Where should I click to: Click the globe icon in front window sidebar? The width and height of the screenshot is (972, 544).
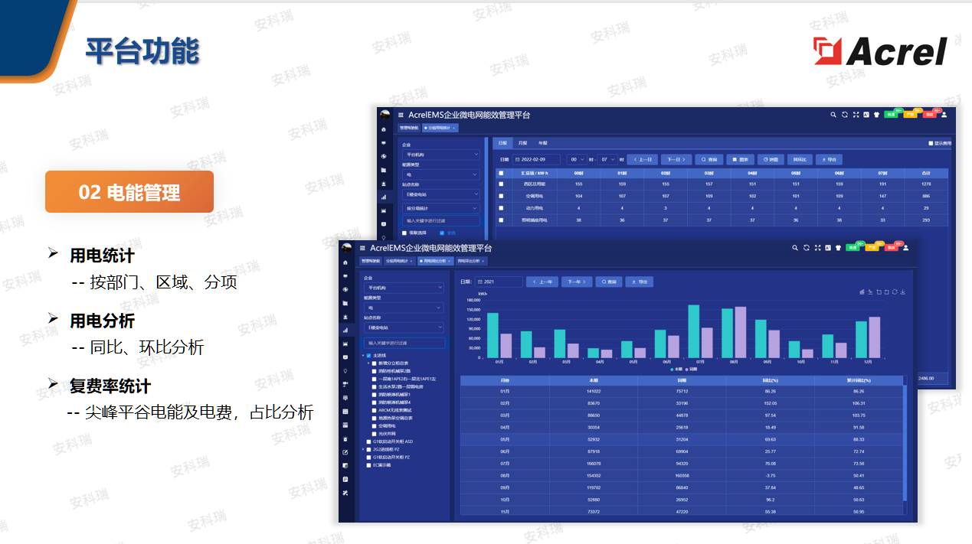click(x=345, y=289)
